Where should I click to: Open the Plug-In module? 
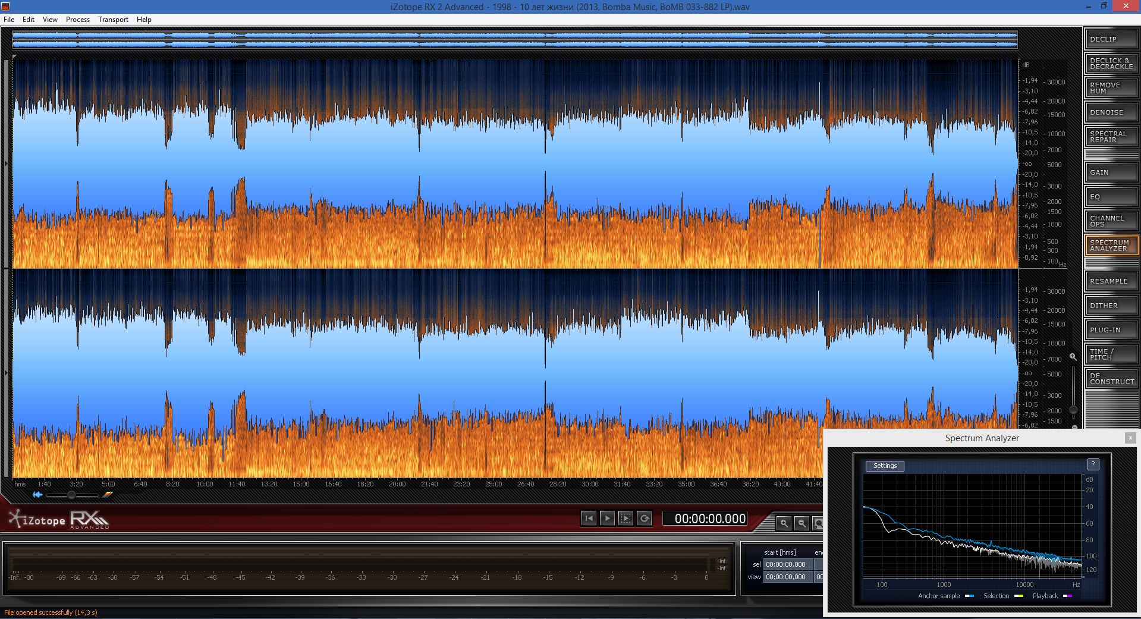click(1111, 330)
